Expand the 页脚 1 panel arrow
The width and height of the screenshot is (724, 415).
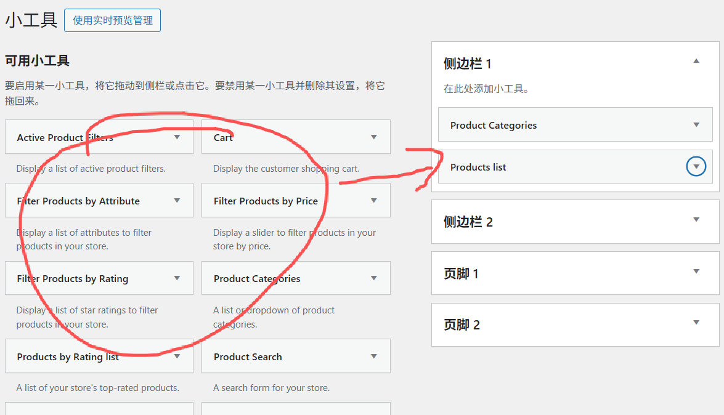click(x=696, y=272)
